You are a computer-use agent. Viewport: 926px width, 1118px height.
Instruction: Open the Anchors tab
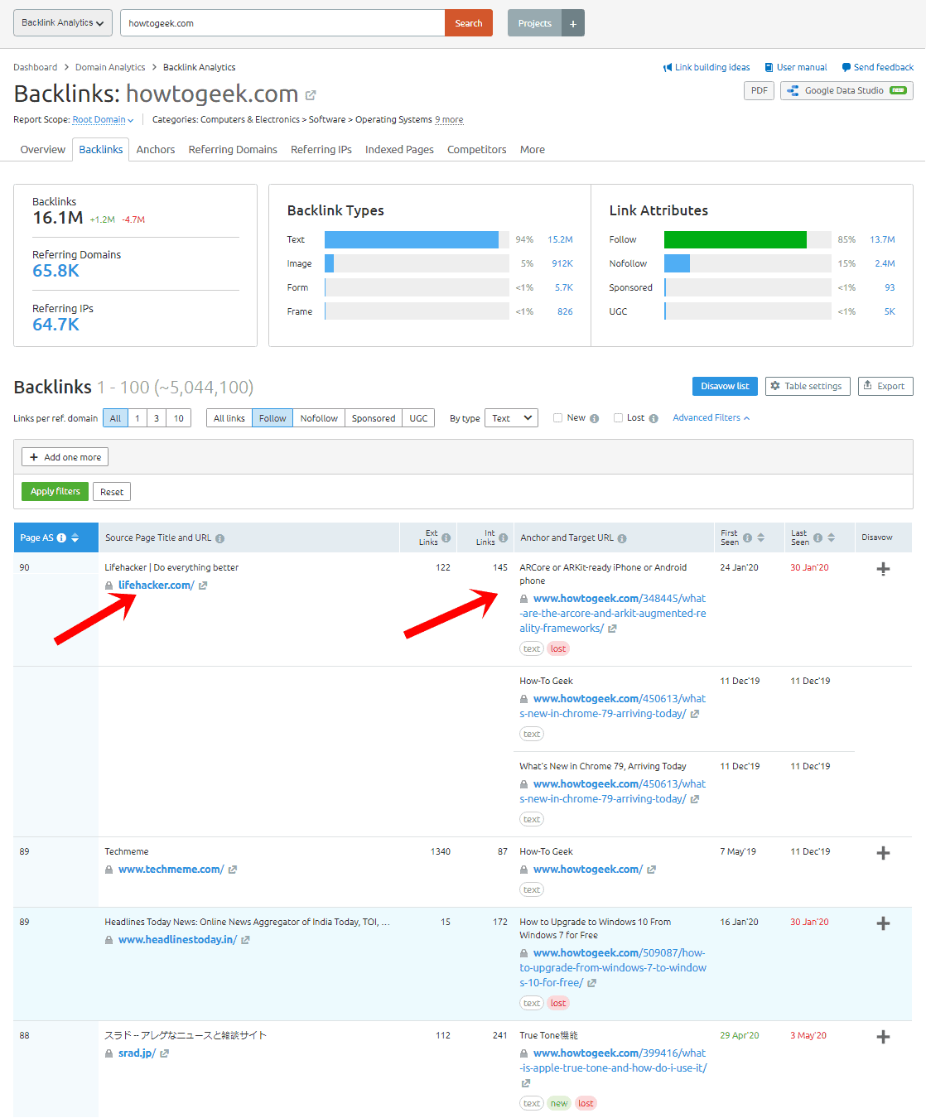(x=156, y=150)
